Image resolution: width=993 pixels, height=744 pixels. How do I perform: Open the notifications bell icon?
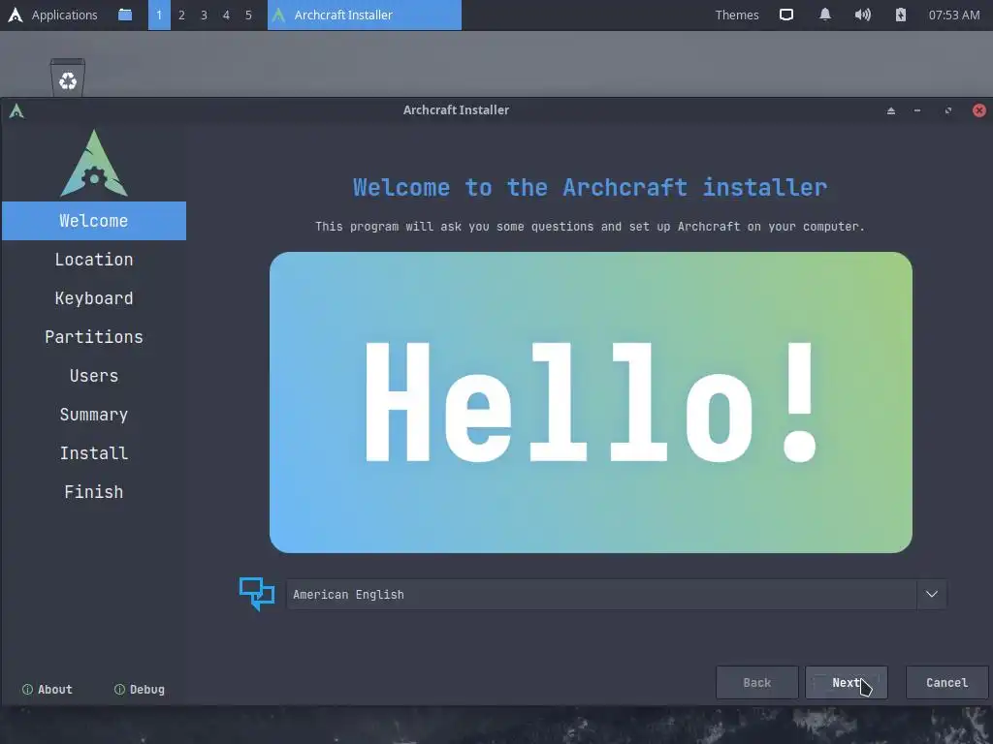(824, 15)
